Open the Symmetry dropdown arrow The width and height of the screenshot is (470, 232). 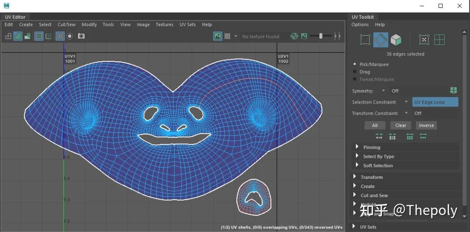coord(383,91)
